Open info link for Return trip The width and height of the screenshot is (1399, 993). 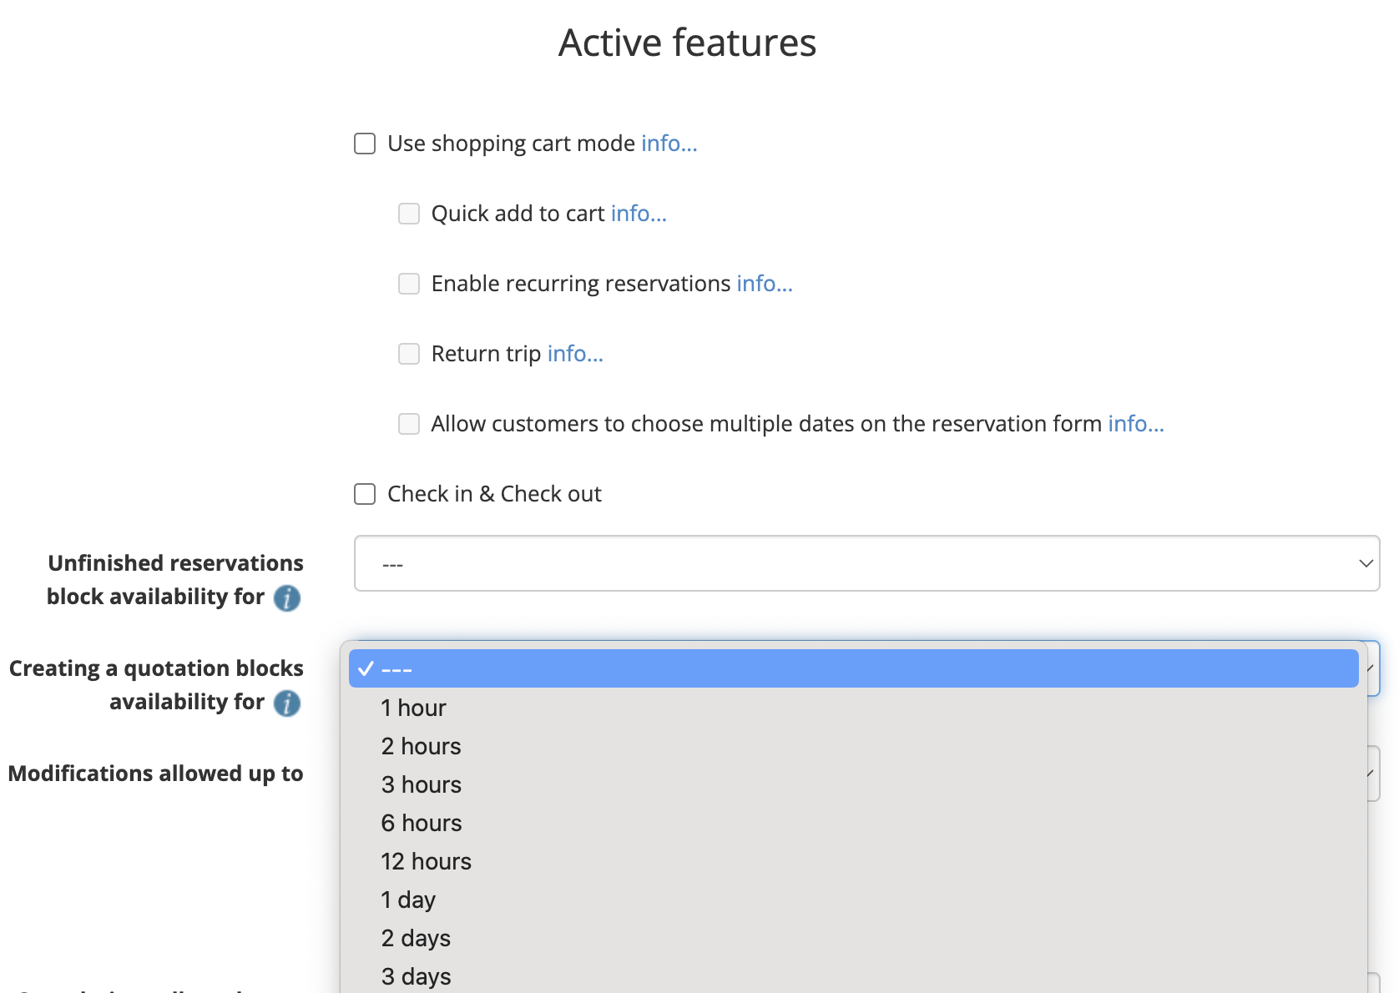tap(575, 354)
